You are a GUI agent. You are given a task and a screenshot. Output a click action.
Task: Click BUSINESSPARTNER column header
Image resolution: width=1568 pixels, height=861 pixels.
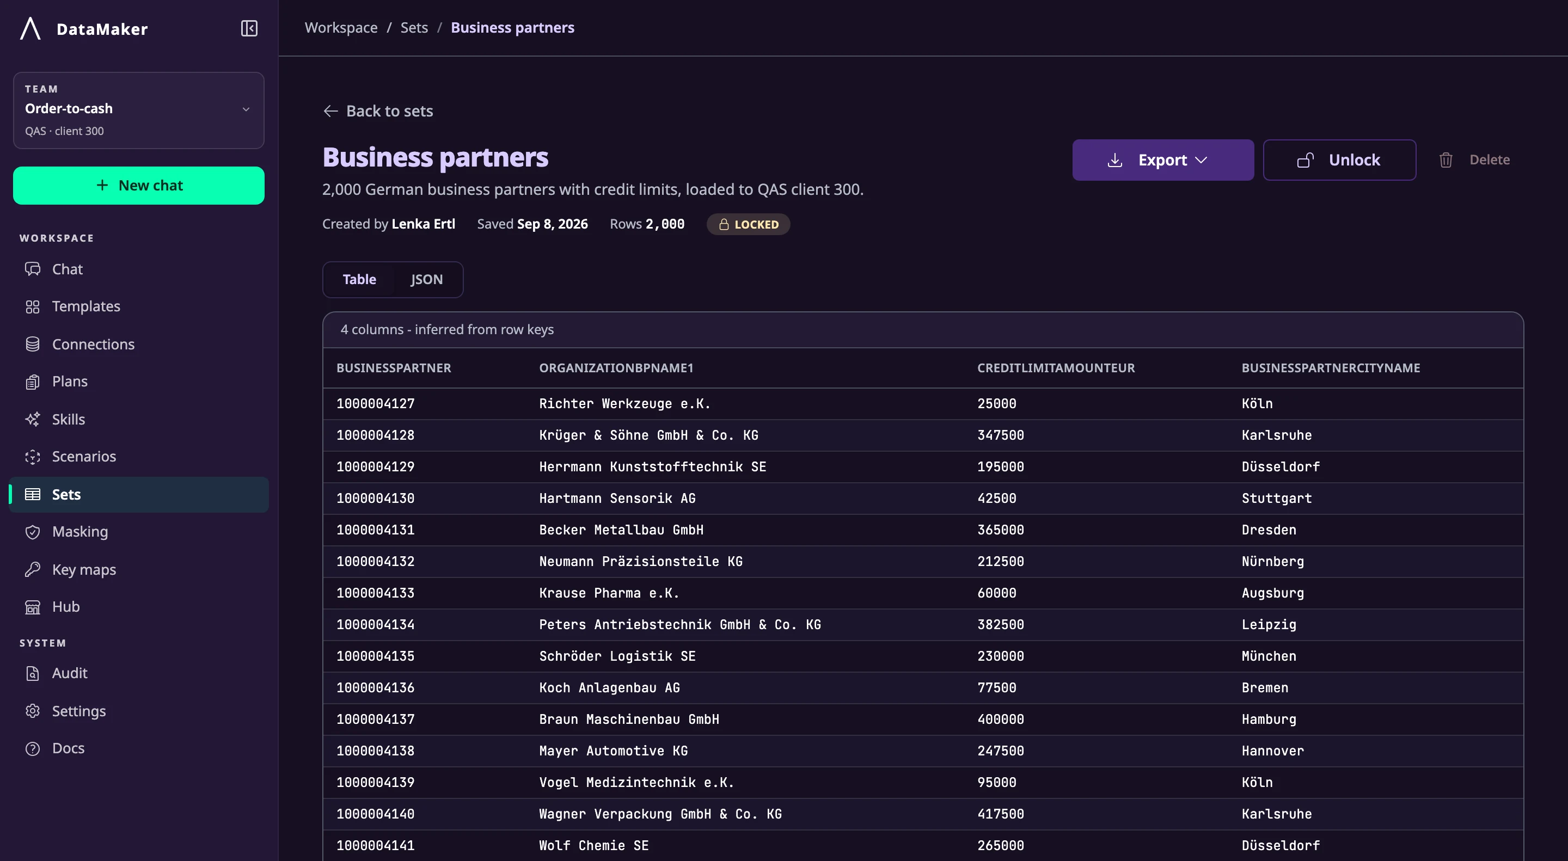394,367
